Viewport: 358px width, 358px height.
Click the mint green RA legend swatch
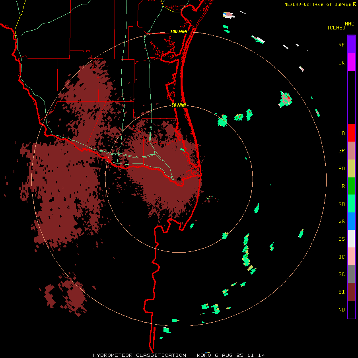tap(351, 204)
